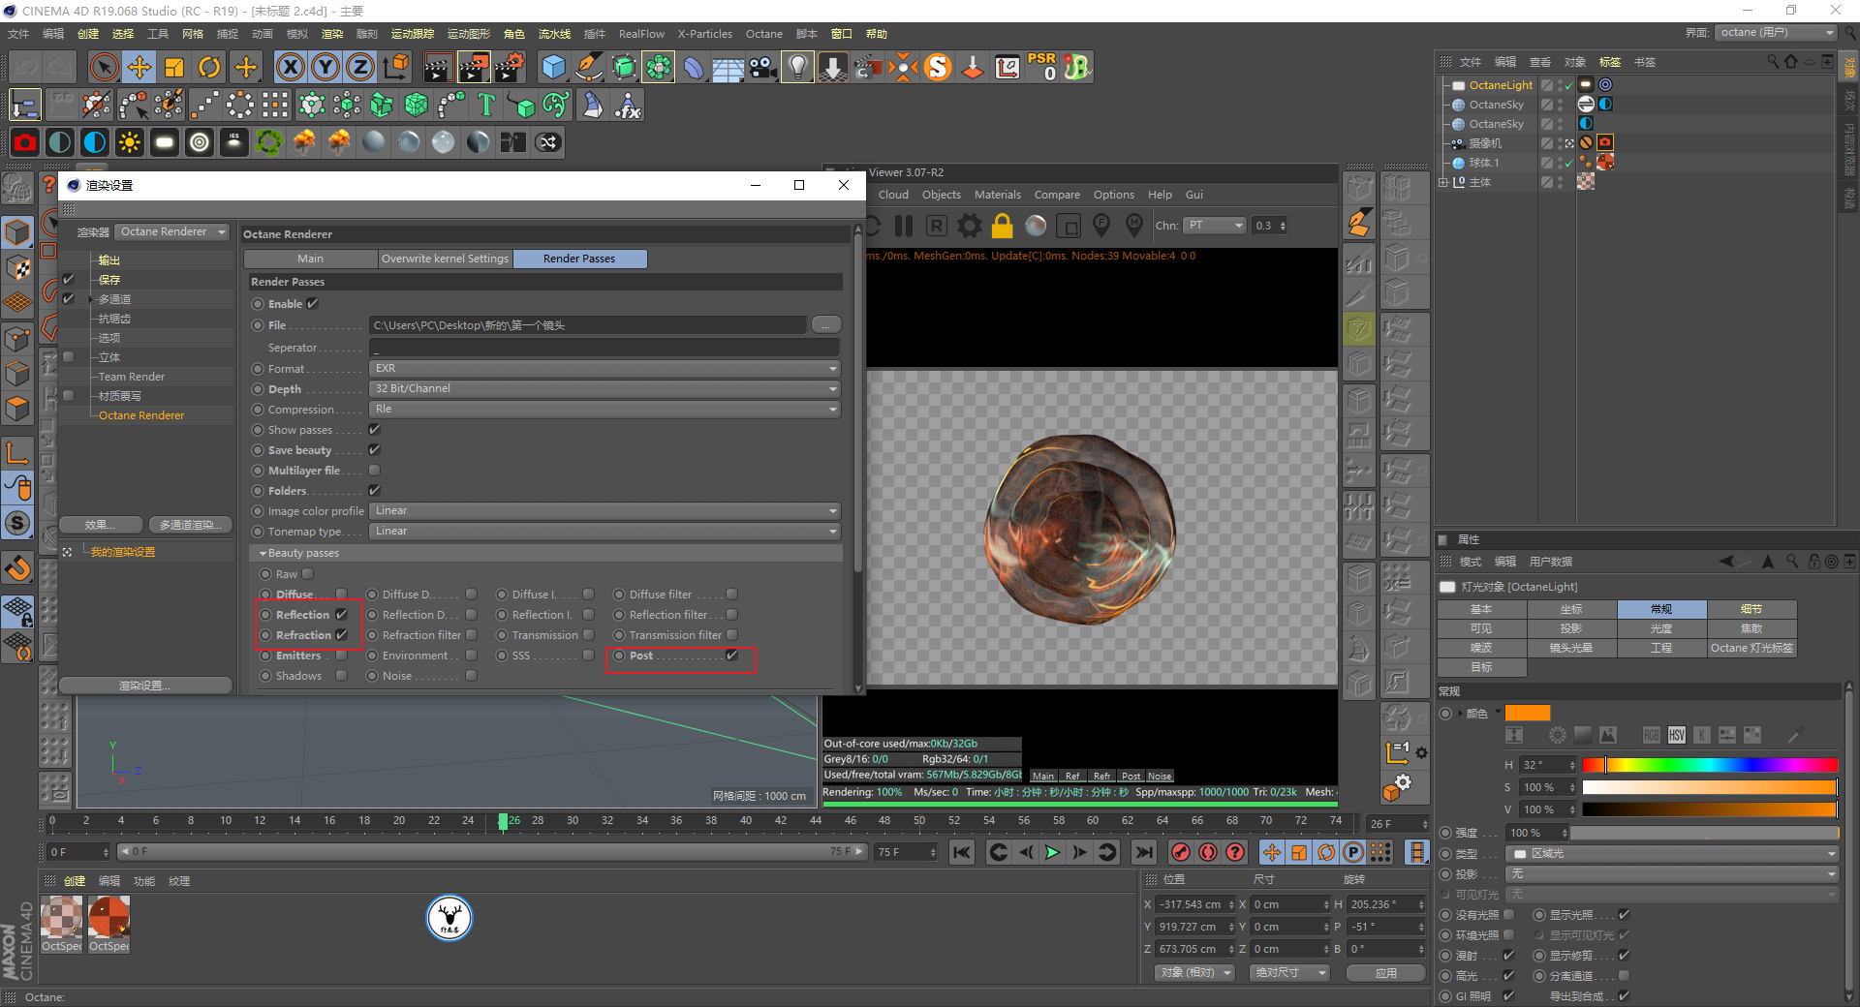This screenshot has width=1860, height=1007.
Task: Open Live Viewer settings gear icon
Action: [x=970, y=226]
